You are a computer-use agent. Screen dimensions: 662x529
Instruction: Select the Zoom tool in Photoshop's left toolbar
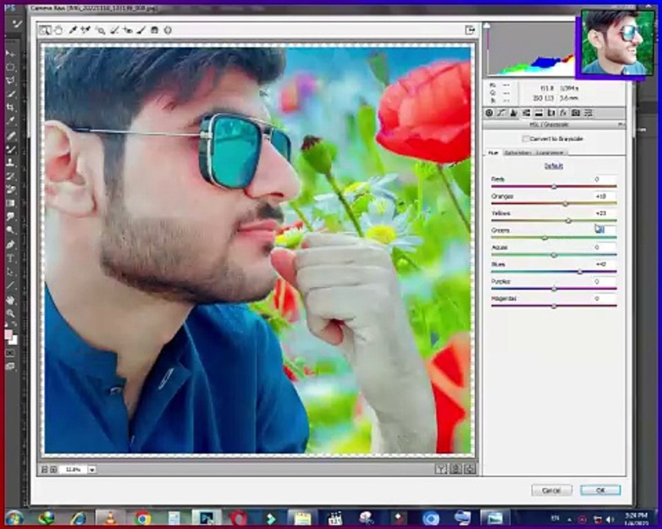click(10, 313)
